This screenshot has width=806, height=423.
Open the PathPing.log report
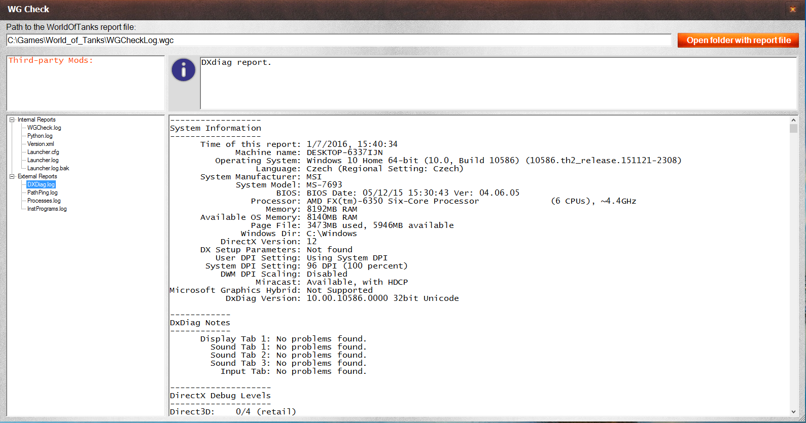click(x=42, y=193)
